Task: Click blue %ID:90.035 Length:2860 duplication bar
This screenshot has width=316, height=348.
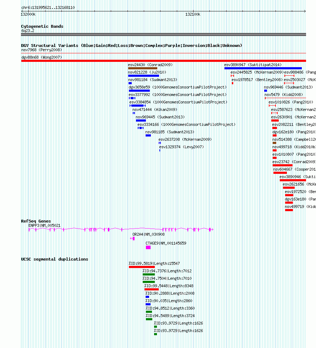Action: [148, 304]
